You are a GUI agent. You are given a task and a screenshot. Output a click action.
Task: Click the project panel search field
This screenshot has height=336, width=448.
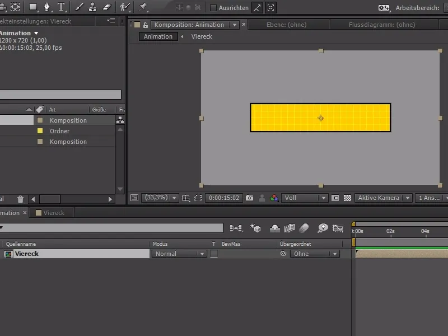[60, 95]
